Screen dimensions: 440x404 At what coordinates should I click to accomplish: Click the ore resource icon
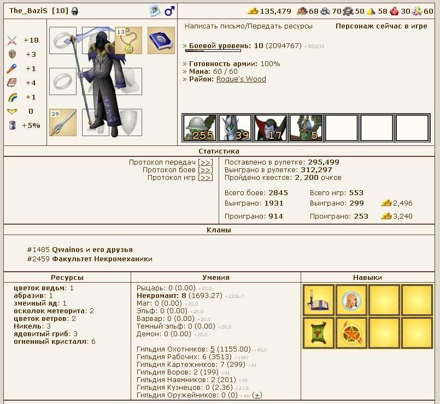pyautogui.click(x=325, y=11)
